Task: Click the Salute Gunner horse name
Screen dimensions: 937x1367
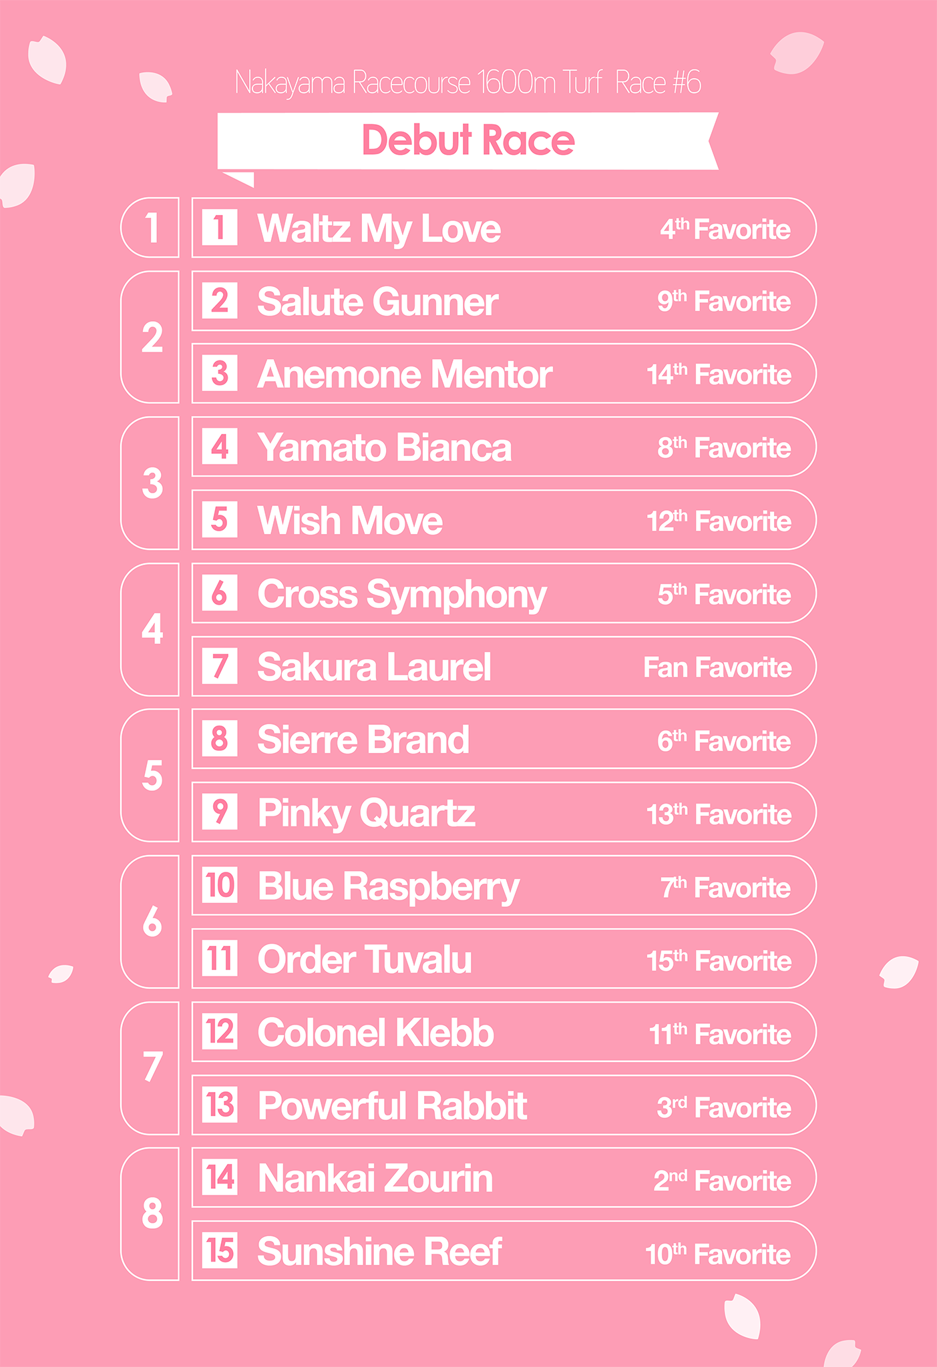Action: coord(377,302)
